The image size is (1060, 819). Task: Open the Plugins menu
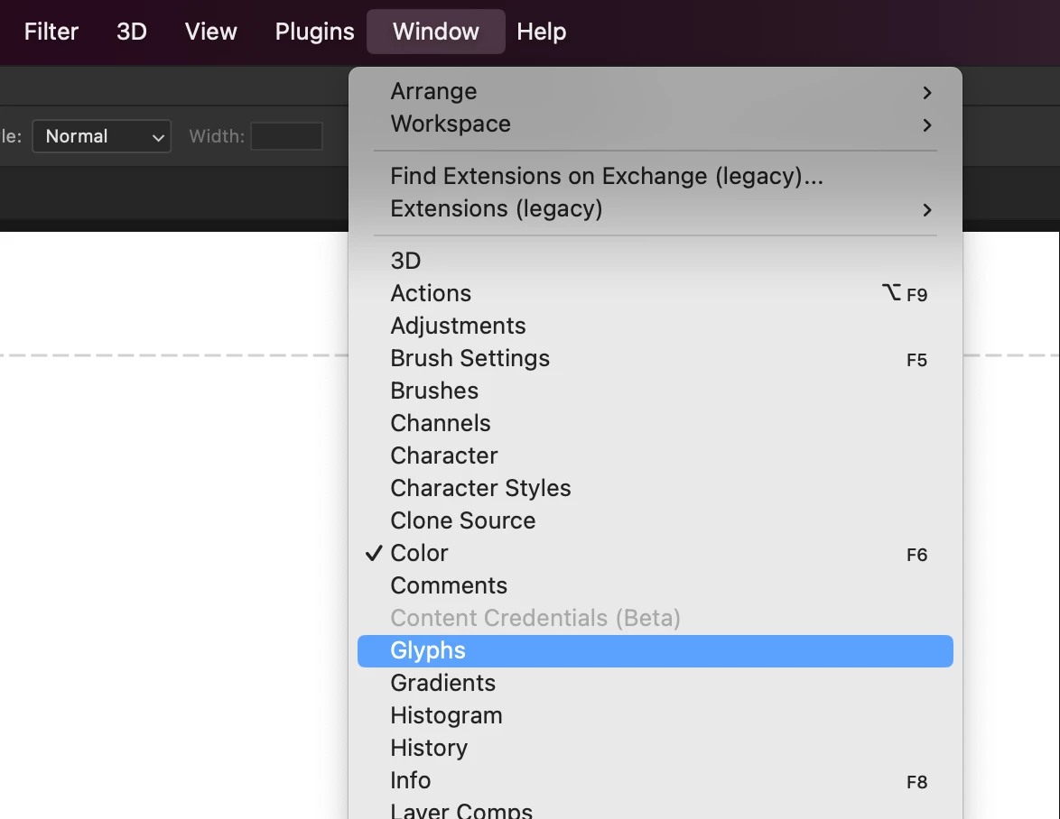(x=314, y=32)
